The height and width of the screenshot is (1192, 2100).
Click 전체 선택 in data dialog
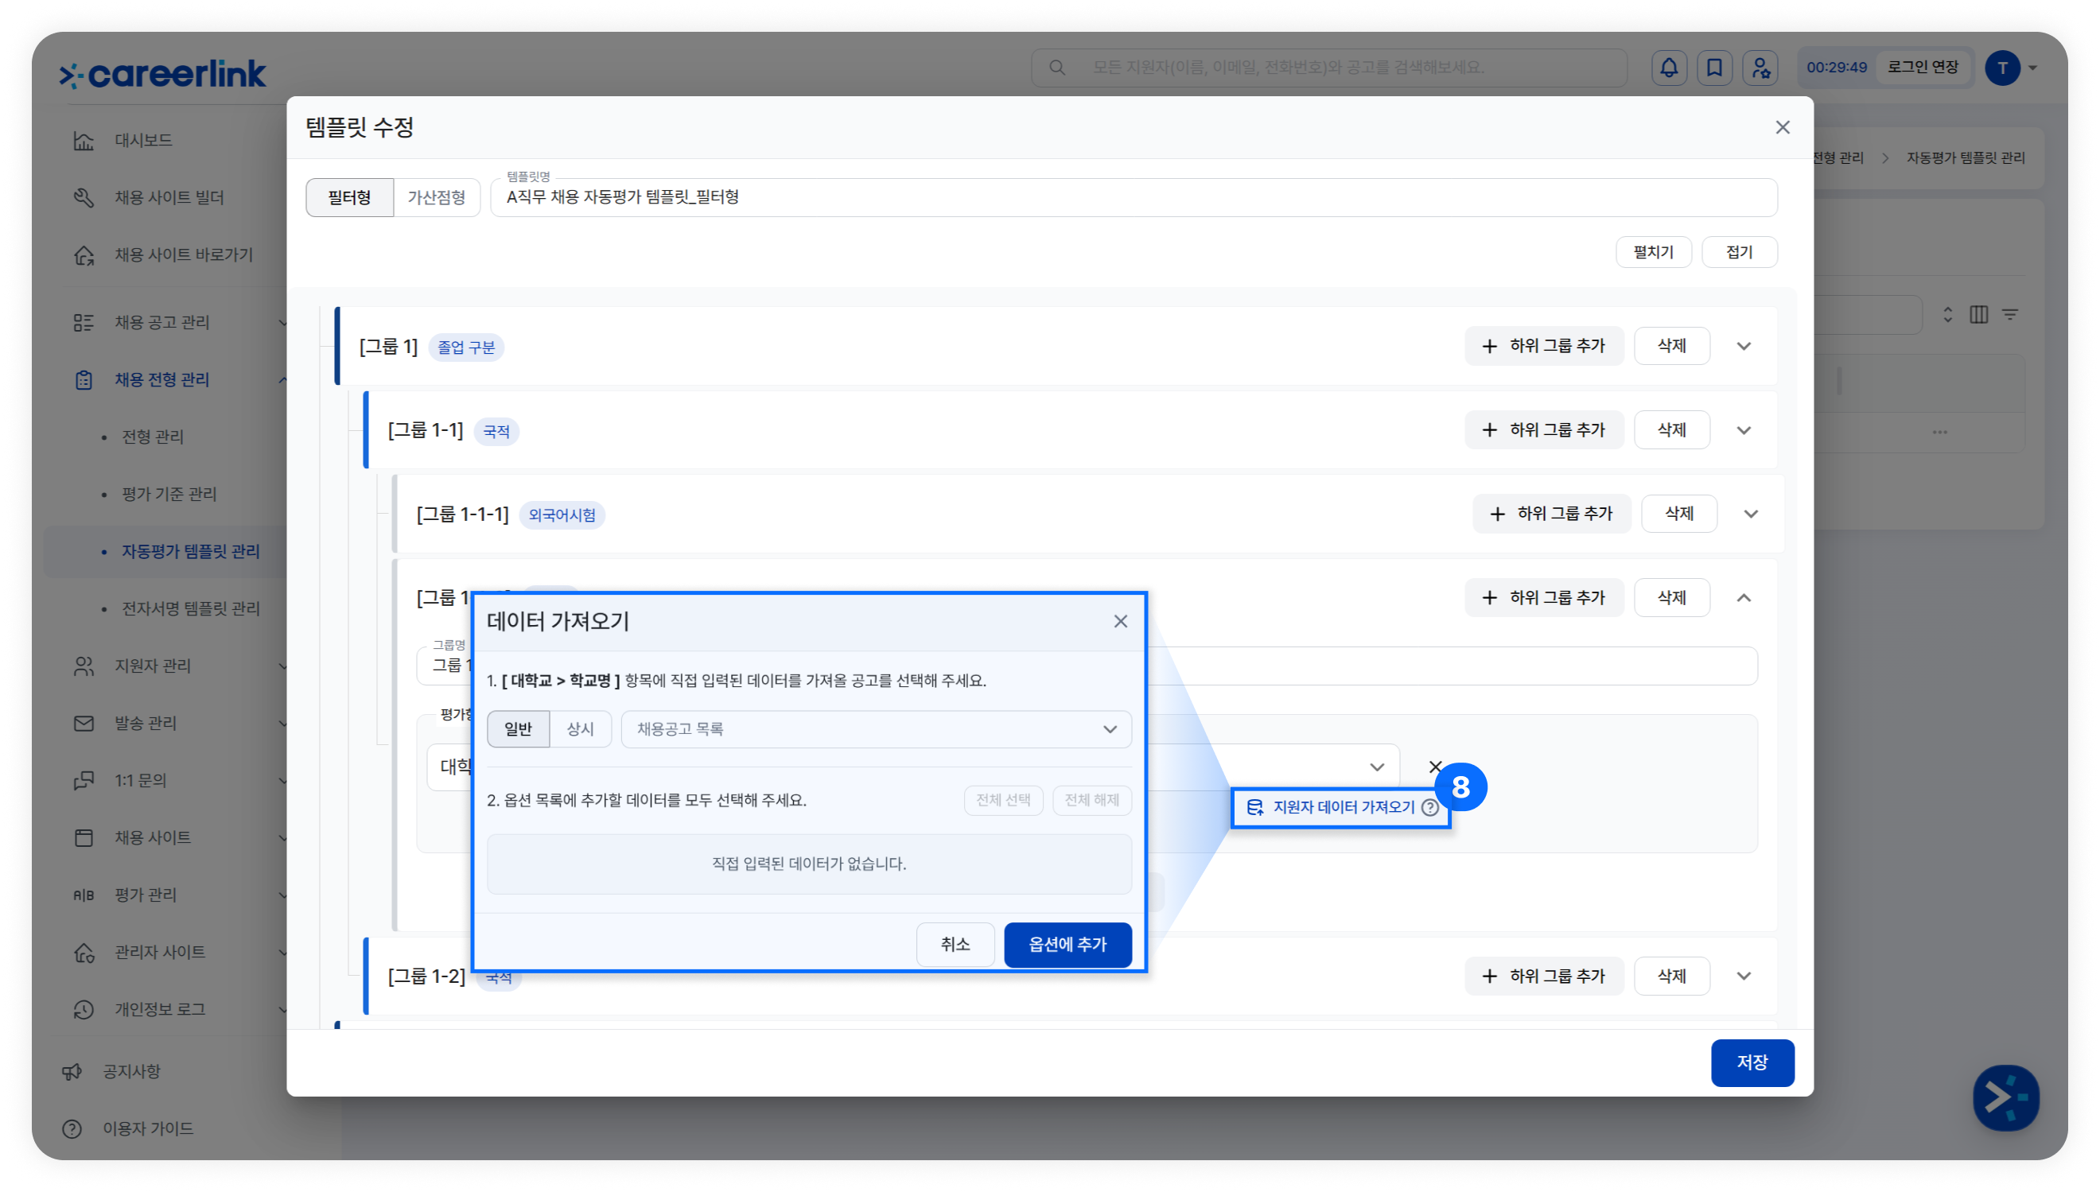pyautogui.click(x=1003, y=801)
